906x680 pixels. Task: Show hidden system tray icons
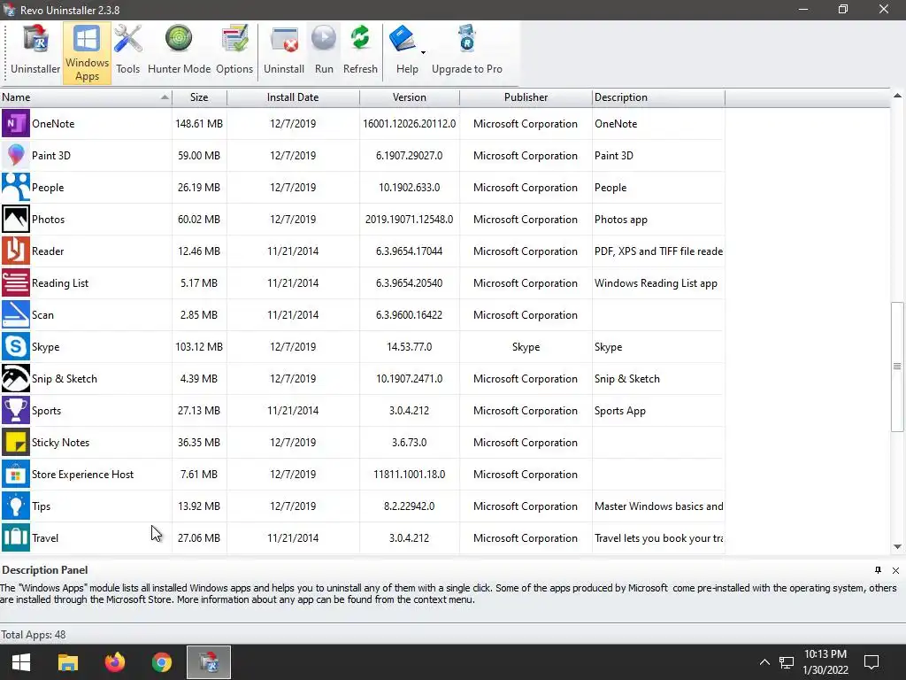(x=764, y=662)
